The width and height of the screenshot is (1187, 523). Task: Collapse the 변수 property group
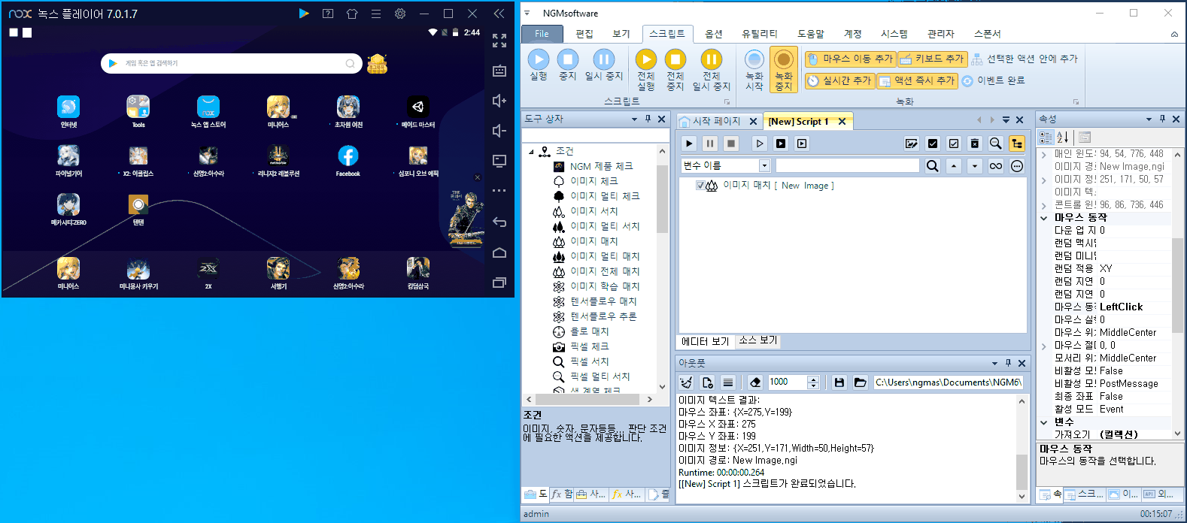[x=1044, y=422]
